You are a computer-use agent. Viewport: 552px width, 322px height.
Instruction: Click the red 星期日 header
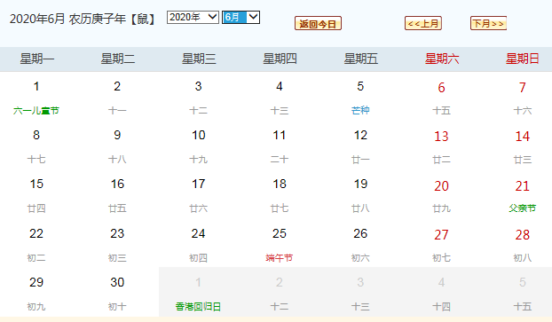(x=523, y=59)
